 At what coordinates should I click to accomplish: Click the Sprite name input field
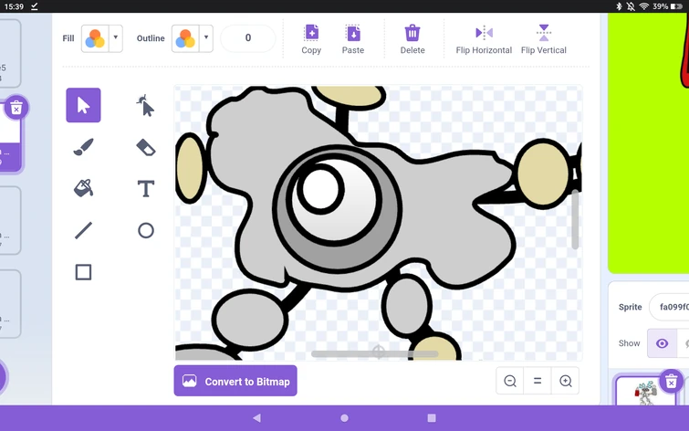pos(669,307)
